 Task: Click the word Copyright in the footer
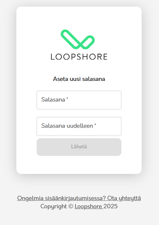pyautogui.click(x=54, y=206)
